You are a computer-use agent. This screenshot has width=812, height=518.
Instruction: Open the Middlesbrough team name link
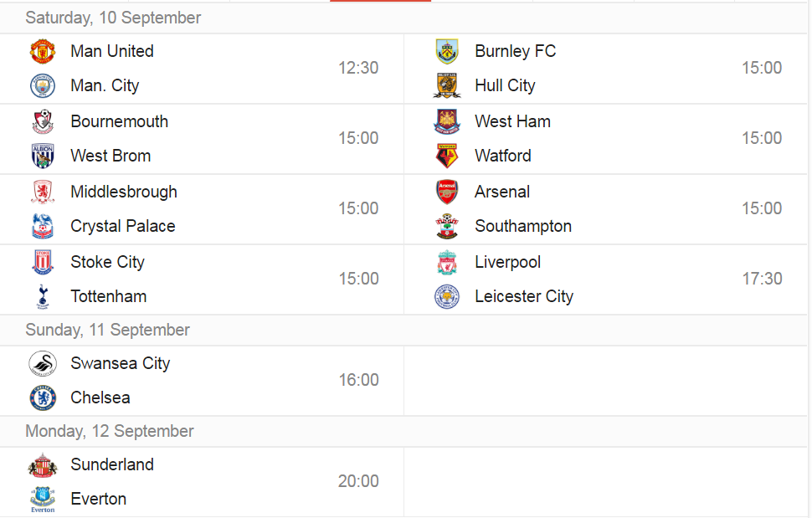pyautogui.click(x=124, y=192)
